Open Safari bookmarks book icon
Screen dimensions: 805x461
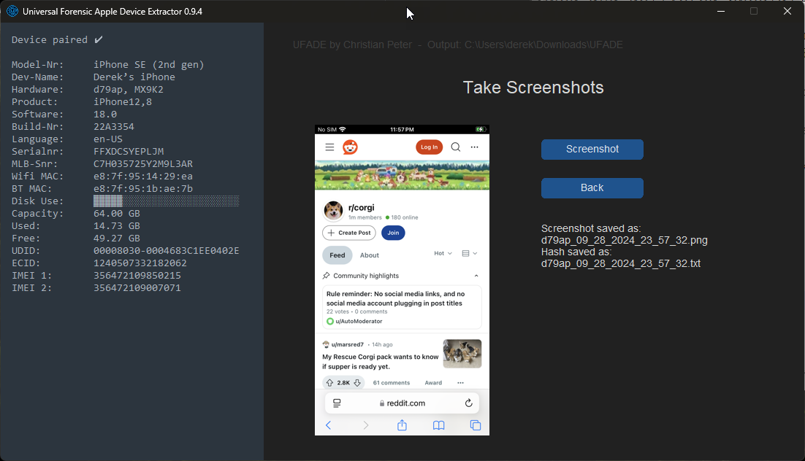click(438, 425)
